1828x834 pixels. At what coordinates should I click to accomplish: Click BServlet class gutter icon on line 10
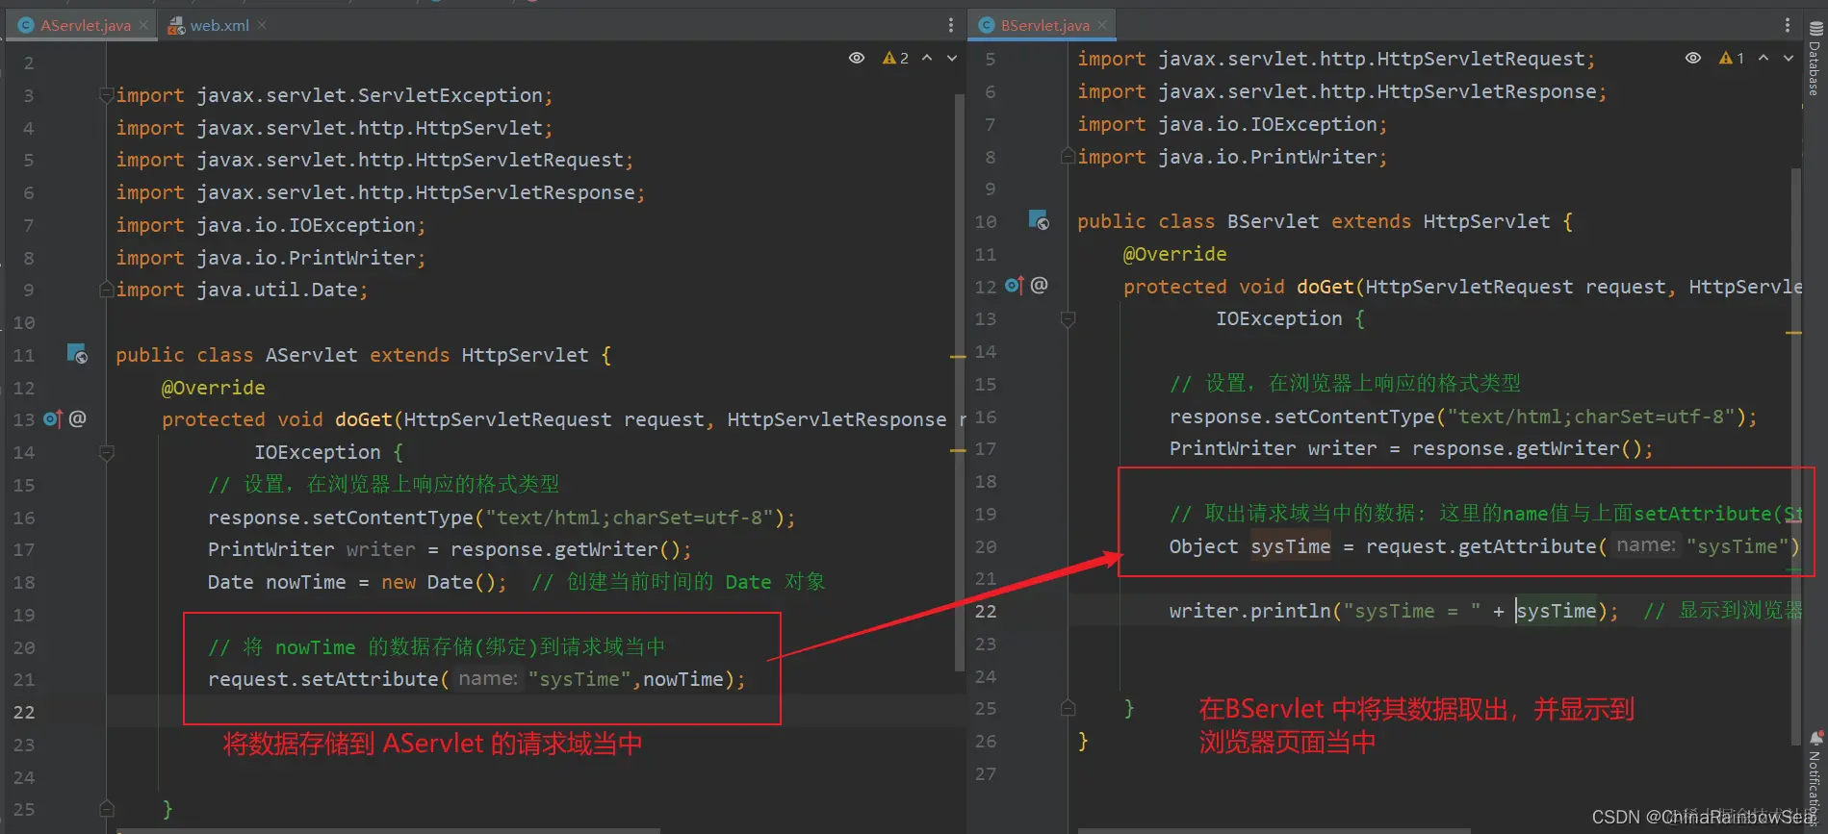1039,219
